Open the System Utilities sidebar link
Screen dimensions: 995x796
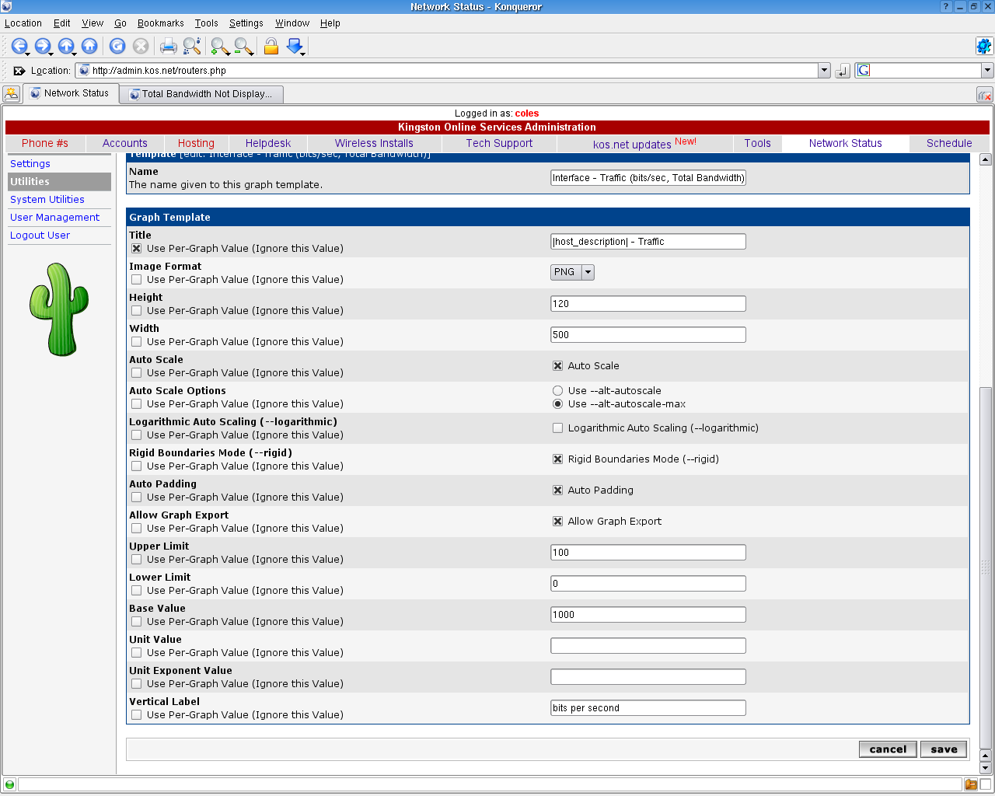(x=47, y=200)
